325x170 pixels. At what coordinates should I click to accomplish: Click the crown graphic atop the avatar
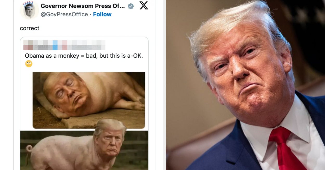28,4
